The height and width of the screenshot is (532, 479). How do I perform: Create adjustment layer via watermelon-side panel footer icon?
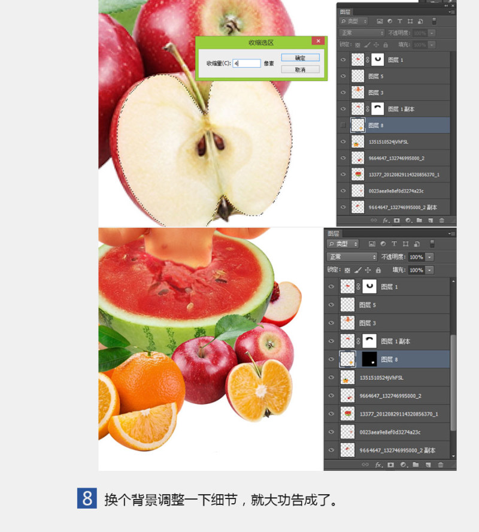coord(403,465)
